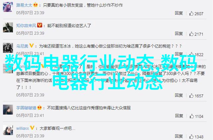213x140 pixels.
Task: Click the yellow V badge beside williaxx
Action: (x=32, y=128)
